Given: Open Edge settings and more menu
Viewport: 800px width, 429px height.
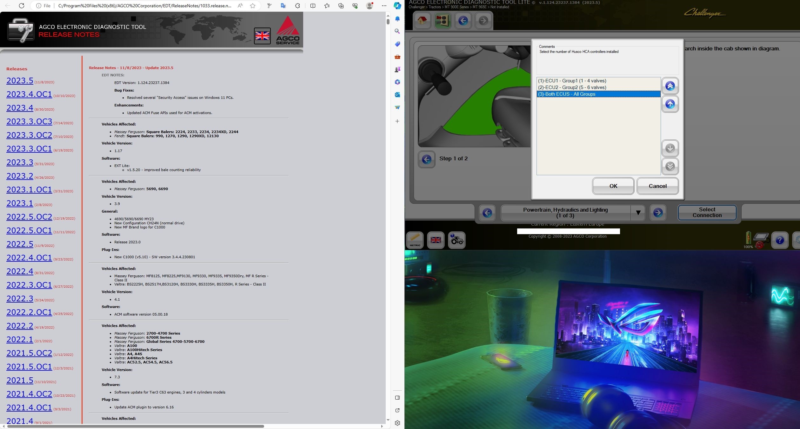Looking at the screenshot, I should point(384,6).
